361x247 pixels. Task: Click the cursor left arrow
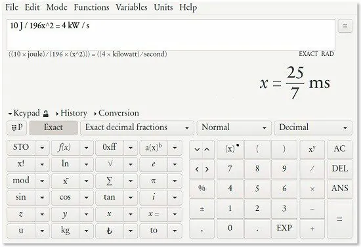point(197,169)
